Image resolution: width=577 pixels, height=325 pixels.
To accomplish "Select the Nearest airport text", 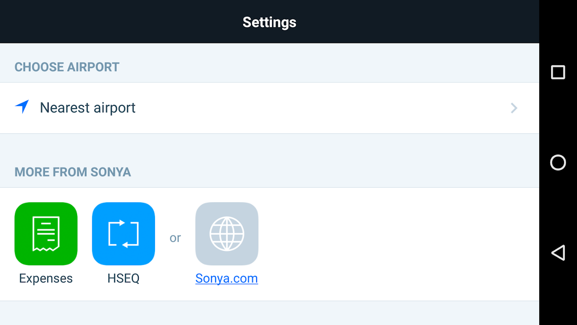I will (88, 108).
